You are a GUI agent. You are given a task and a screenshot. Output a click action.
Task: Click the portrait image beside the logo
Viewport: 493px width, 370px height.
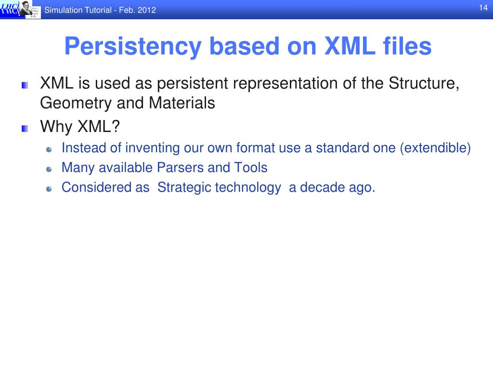(26, 8)
